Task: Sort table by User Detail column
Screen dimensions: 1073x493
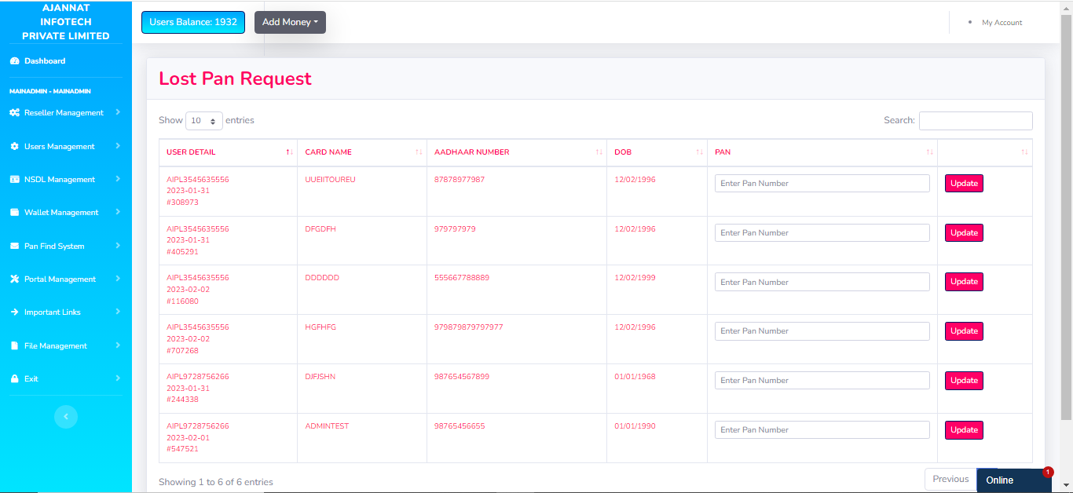Action: 191,152
